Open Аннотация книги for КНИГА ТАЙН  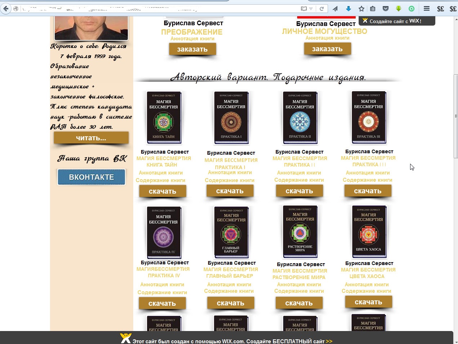tap(161, 173)
